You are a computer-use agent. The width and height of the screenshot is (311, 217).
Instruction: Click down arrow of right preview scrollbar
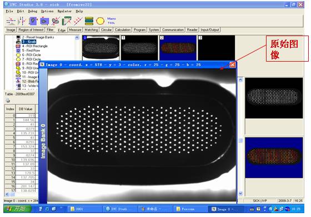240,193
